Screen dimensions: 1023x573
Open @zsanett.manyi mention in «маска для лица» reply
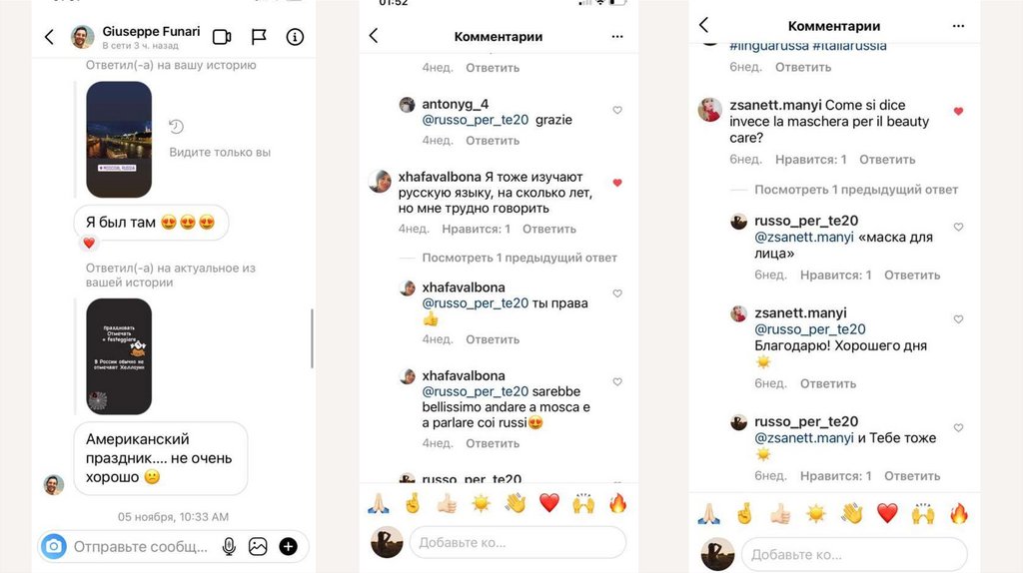tap(804, 238)
